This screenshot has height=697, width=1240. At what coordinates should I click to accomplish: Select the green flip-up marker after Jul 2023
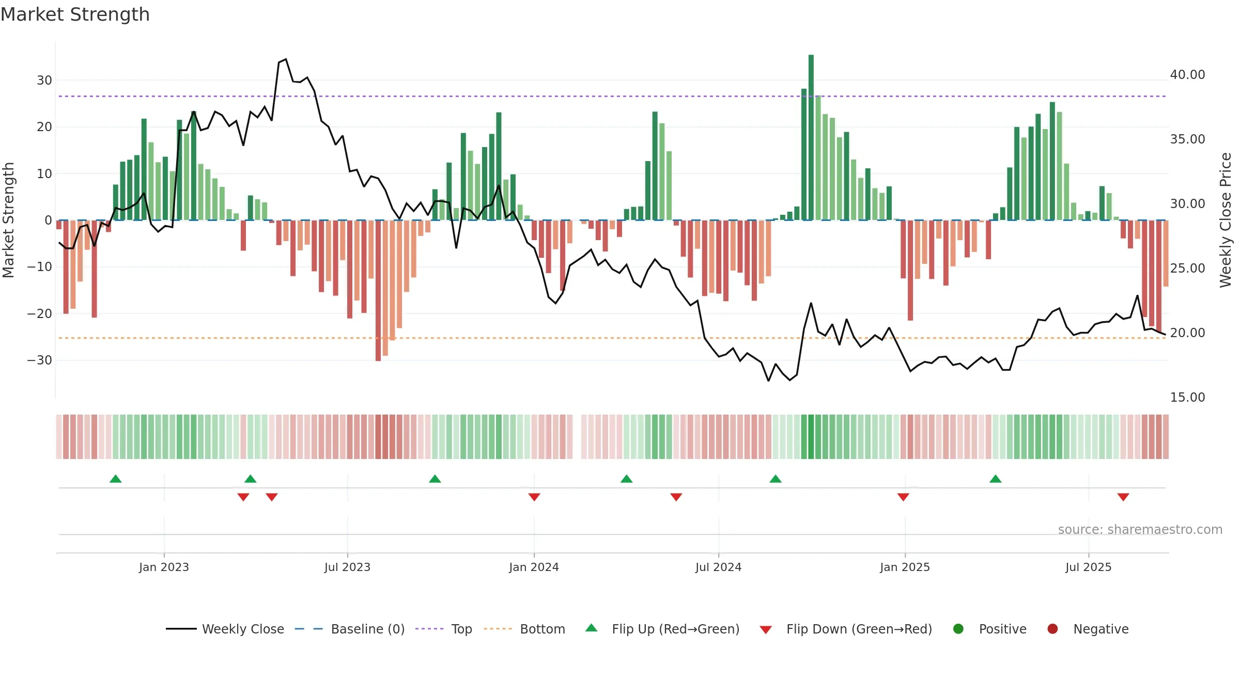pos(435,479)
